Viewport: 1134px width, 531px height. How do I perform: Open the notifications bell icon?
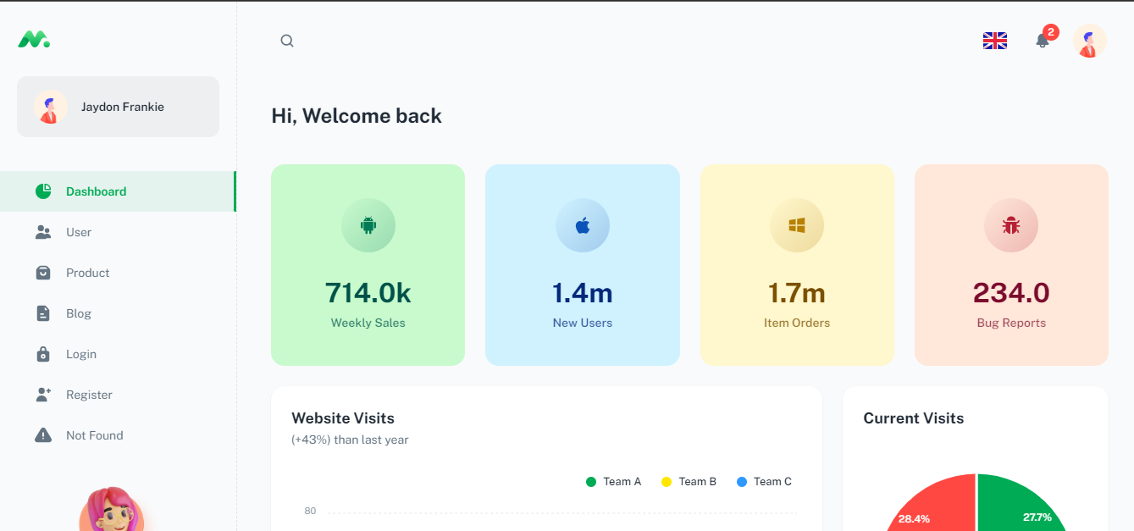1043,41
